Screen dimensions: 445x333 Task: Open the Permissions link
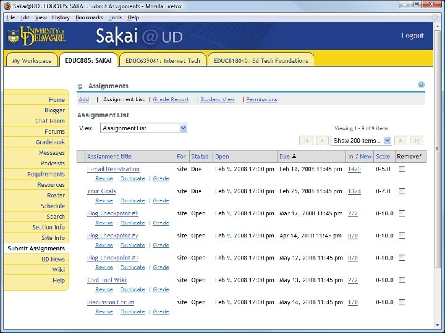(x=261, y=99)
